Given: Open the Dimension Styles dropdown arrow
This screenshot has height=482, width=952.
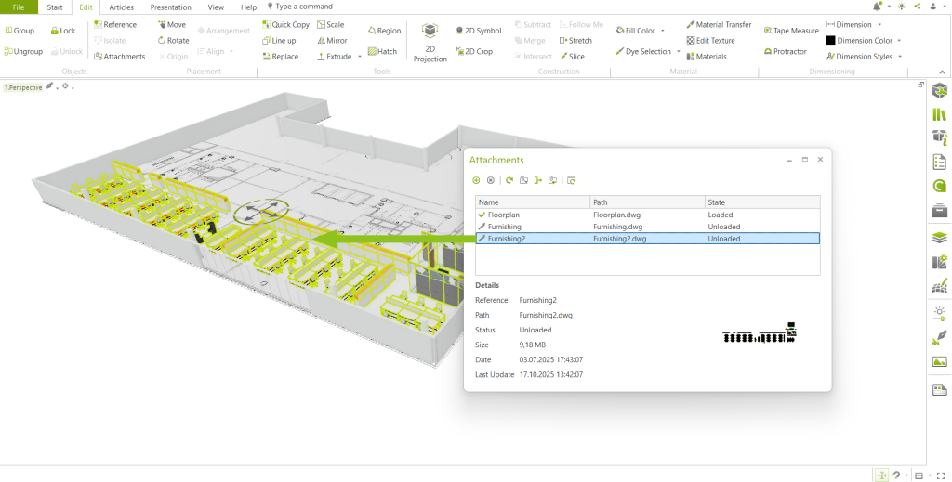Looking at the screenshot, I should pos(901,57).
